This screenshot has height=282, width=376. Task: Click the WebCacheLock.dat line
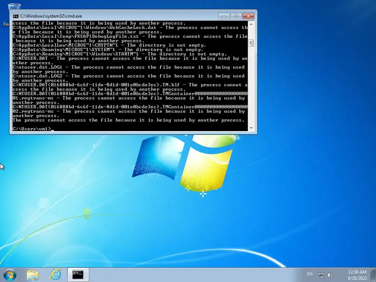pyautogui.click(x=130, y=30)
